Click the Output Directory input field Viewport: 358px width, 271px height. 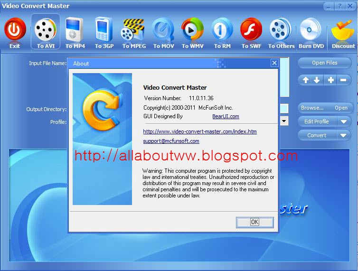pos(284,108)
